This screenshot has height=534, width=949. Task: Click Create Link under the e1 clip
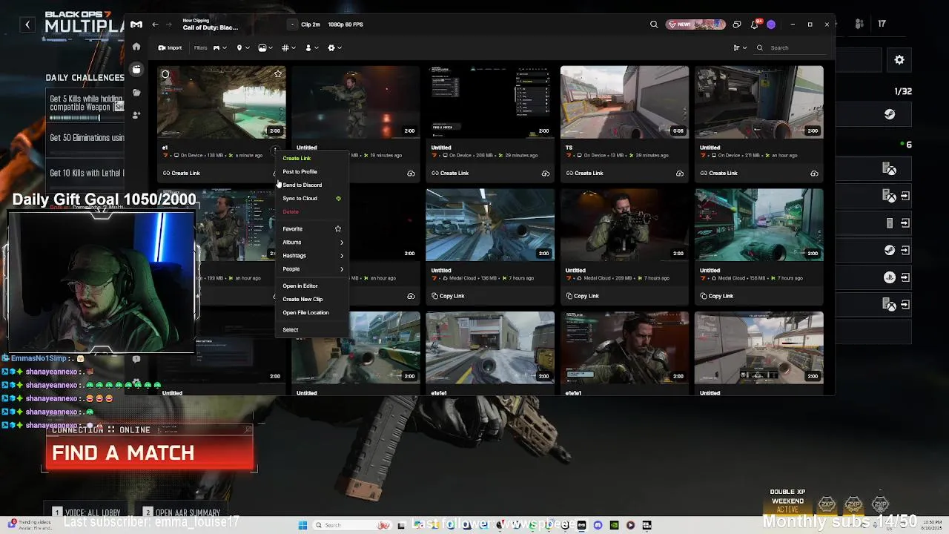(x=182, y=173)
